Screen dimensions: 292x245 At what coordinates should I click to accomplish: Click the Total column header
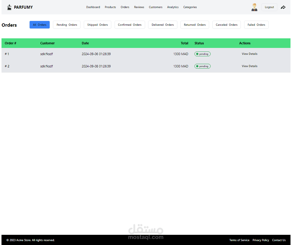pyautogui.click(x=184, y=43)
